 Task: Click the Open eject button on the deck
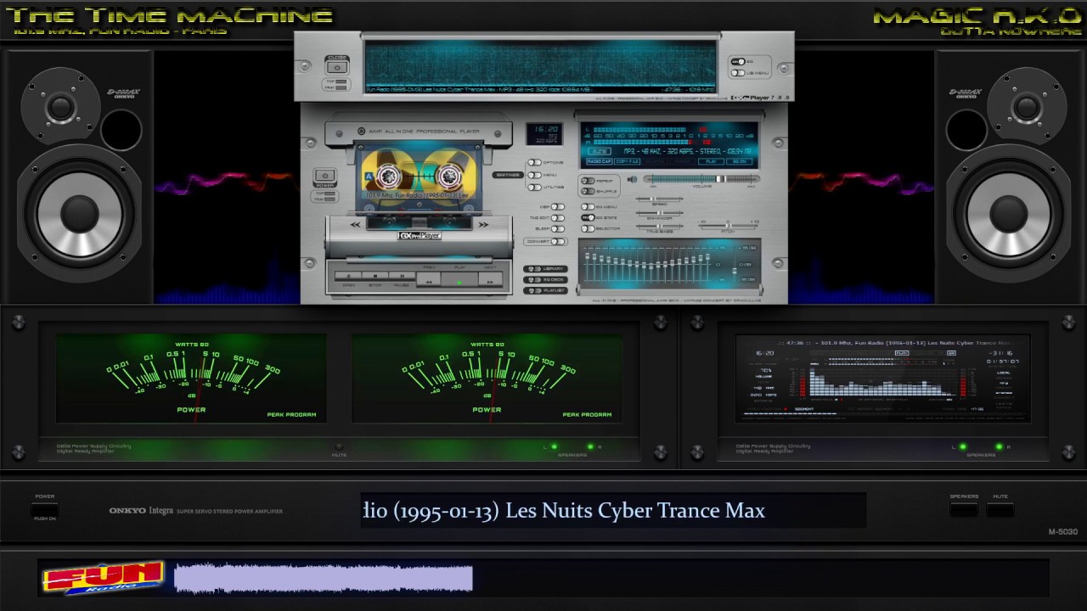tap(348, 276)
